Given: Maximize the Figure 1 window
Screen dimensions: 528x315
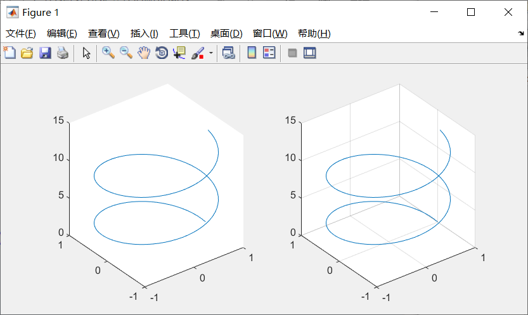Looking at the screenshot, I should [471, 12].
